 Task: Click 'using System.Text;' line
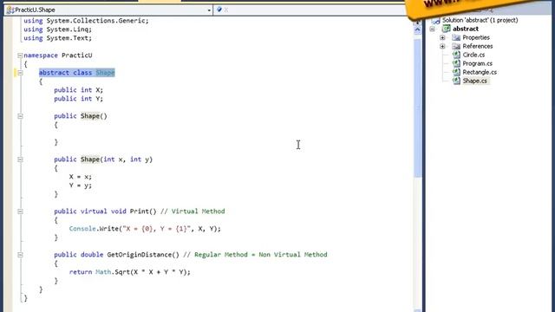[x=58, y=38]
